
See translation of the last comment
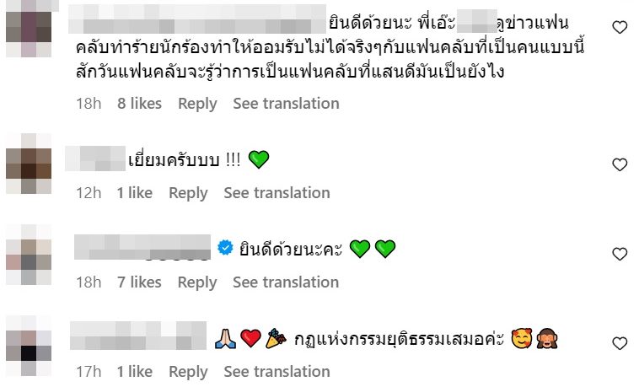click(x=277, y=372)
